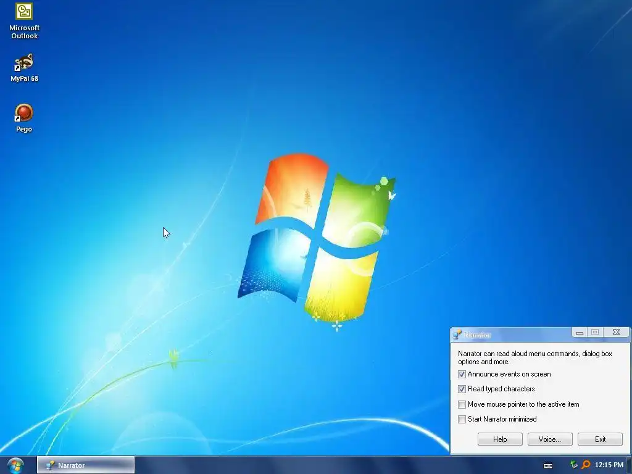Click the 12:15 PM clock
This screenshot has height=474, width=632.
tap(609, 465)
